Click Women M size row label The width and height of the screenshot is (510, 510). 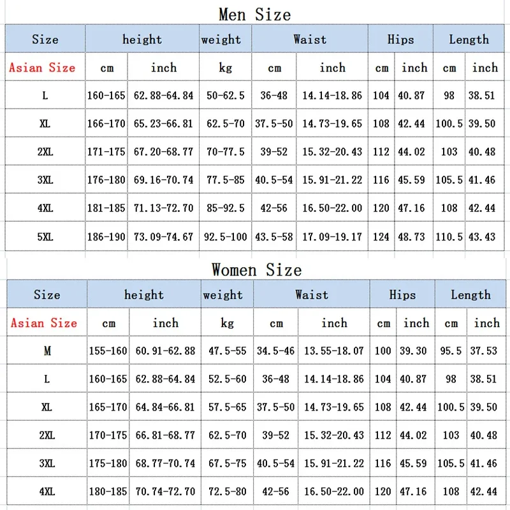click(x=47, y=351)
